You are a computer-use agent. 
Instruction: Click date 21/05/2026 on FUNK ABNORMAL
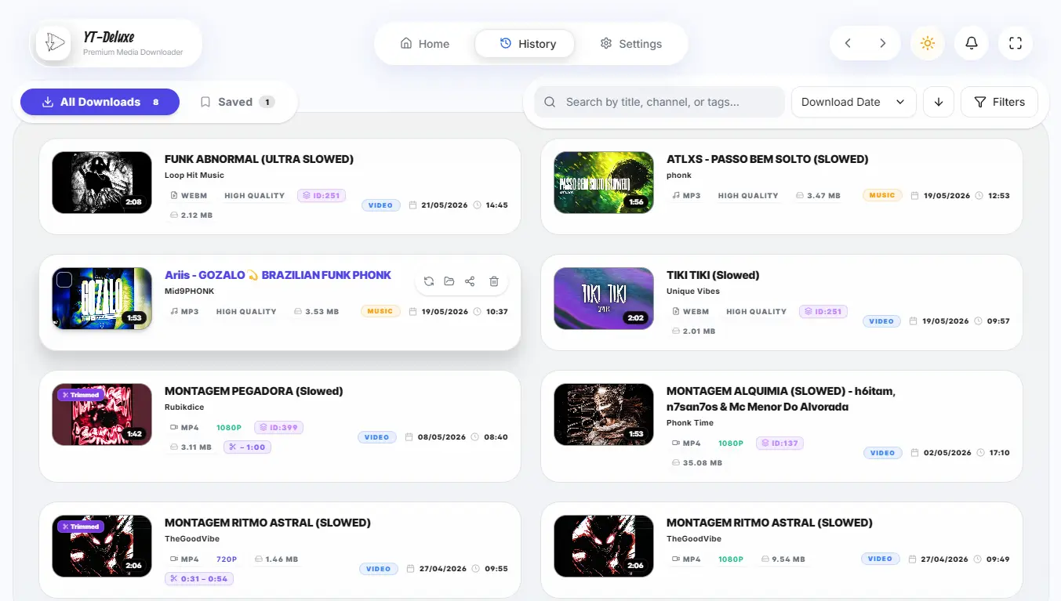click(444, 205)
